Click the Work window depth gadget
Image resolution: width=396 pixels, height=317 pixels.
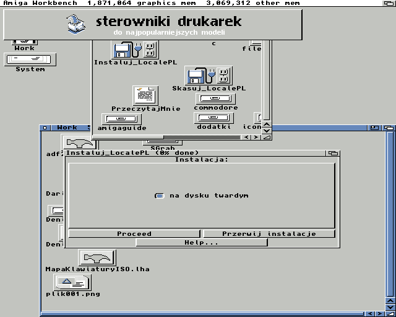pyautogui.click(x=389, y=128)
